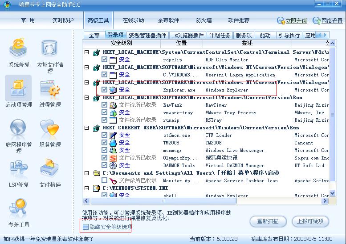Uncheck the runeip checkbox
The image size is (346, 244).
[104, 120]
